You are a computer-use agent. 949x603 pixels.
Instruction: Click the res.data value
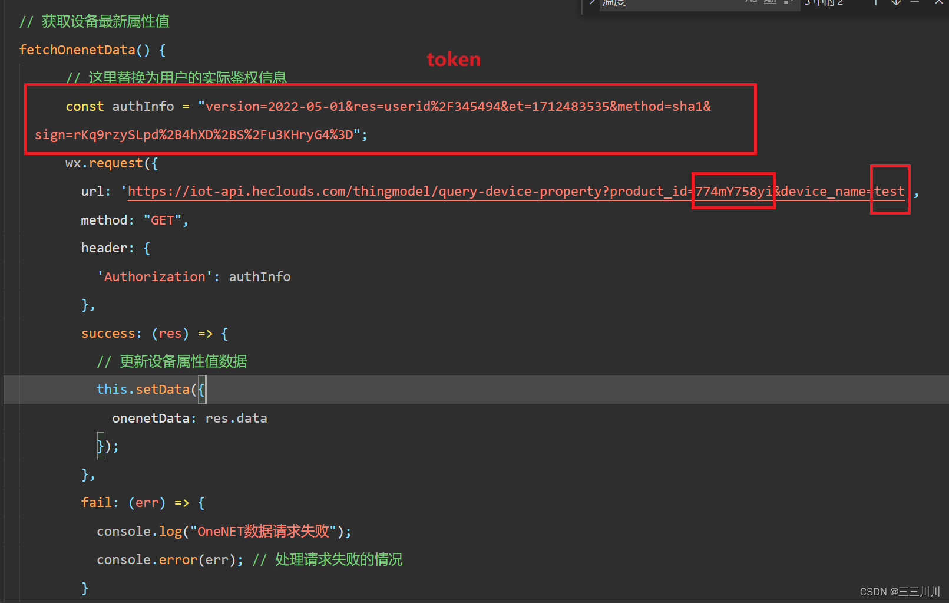pyautogui.click(x=236, y=418)
